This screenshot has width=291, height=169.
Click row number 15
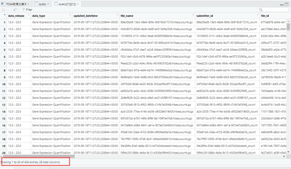[x=4, y=119]
